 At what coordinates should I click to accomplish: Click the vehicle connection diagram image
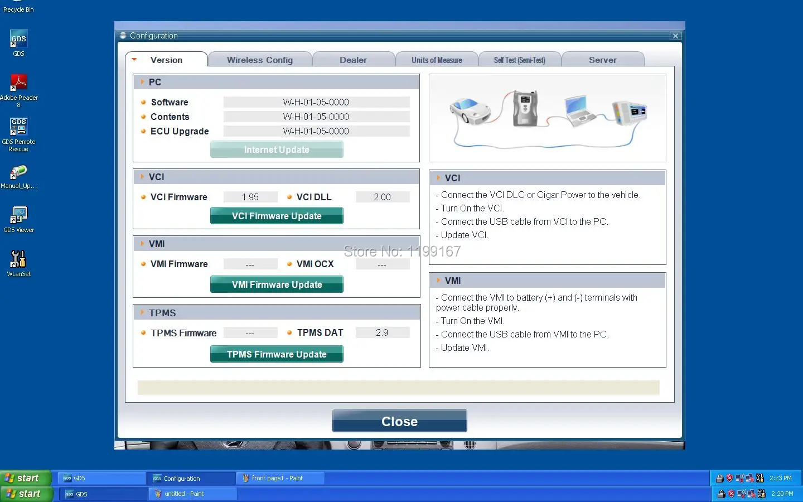(x=547, y=118)
